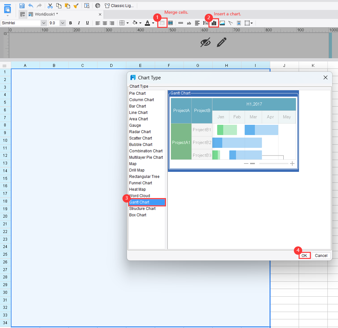338x328 pixels.
Task: Click the Undo arrow icon
Action: 31,6
